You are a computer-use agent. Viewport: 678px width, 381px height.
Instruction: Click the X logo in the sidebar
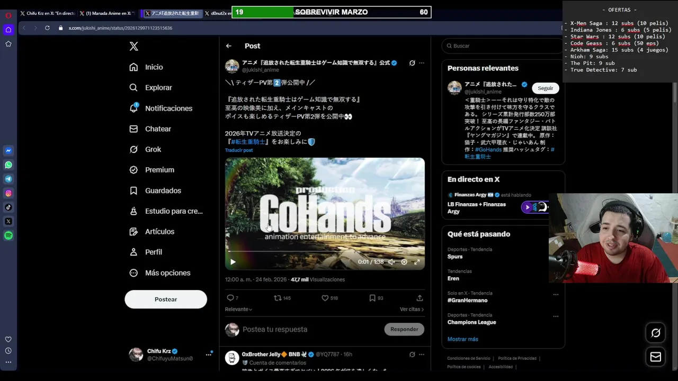[133, 47]
